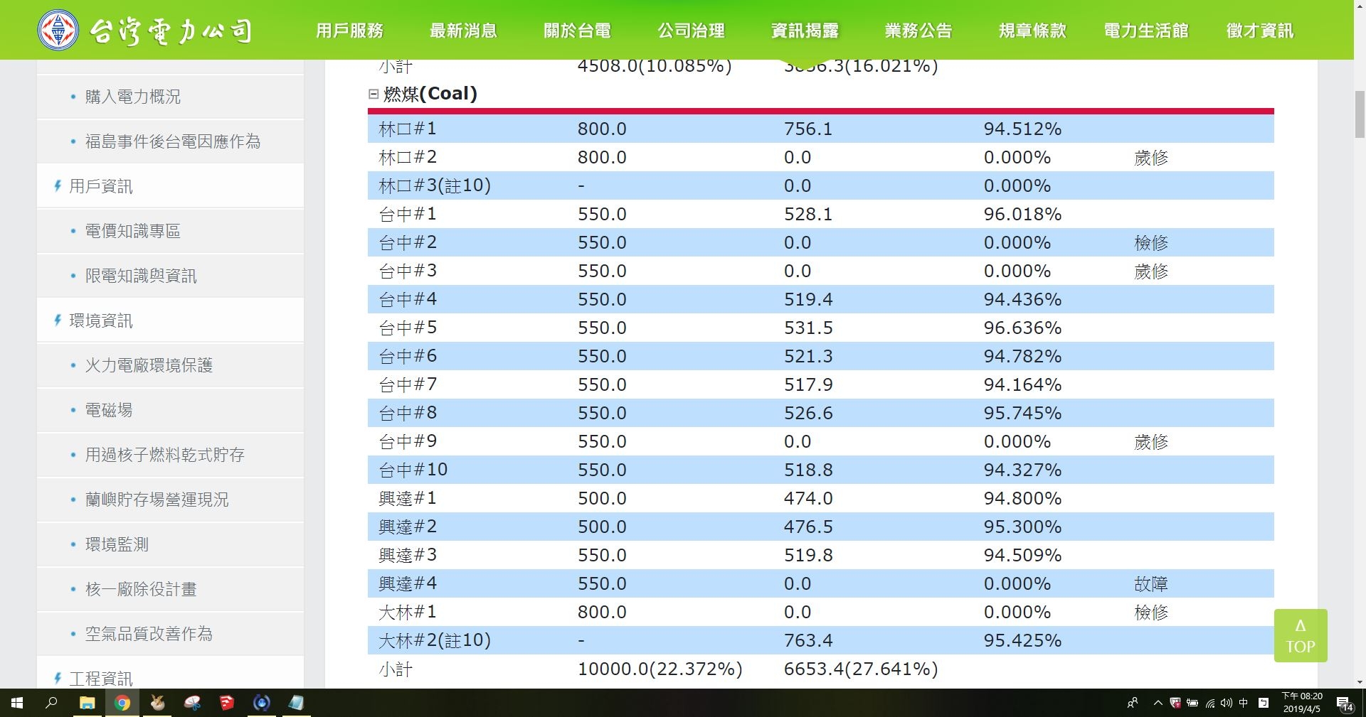1366x717 pixels.
Task: Select 林口#3(註10) unit name
Action: tap(435, 185)
